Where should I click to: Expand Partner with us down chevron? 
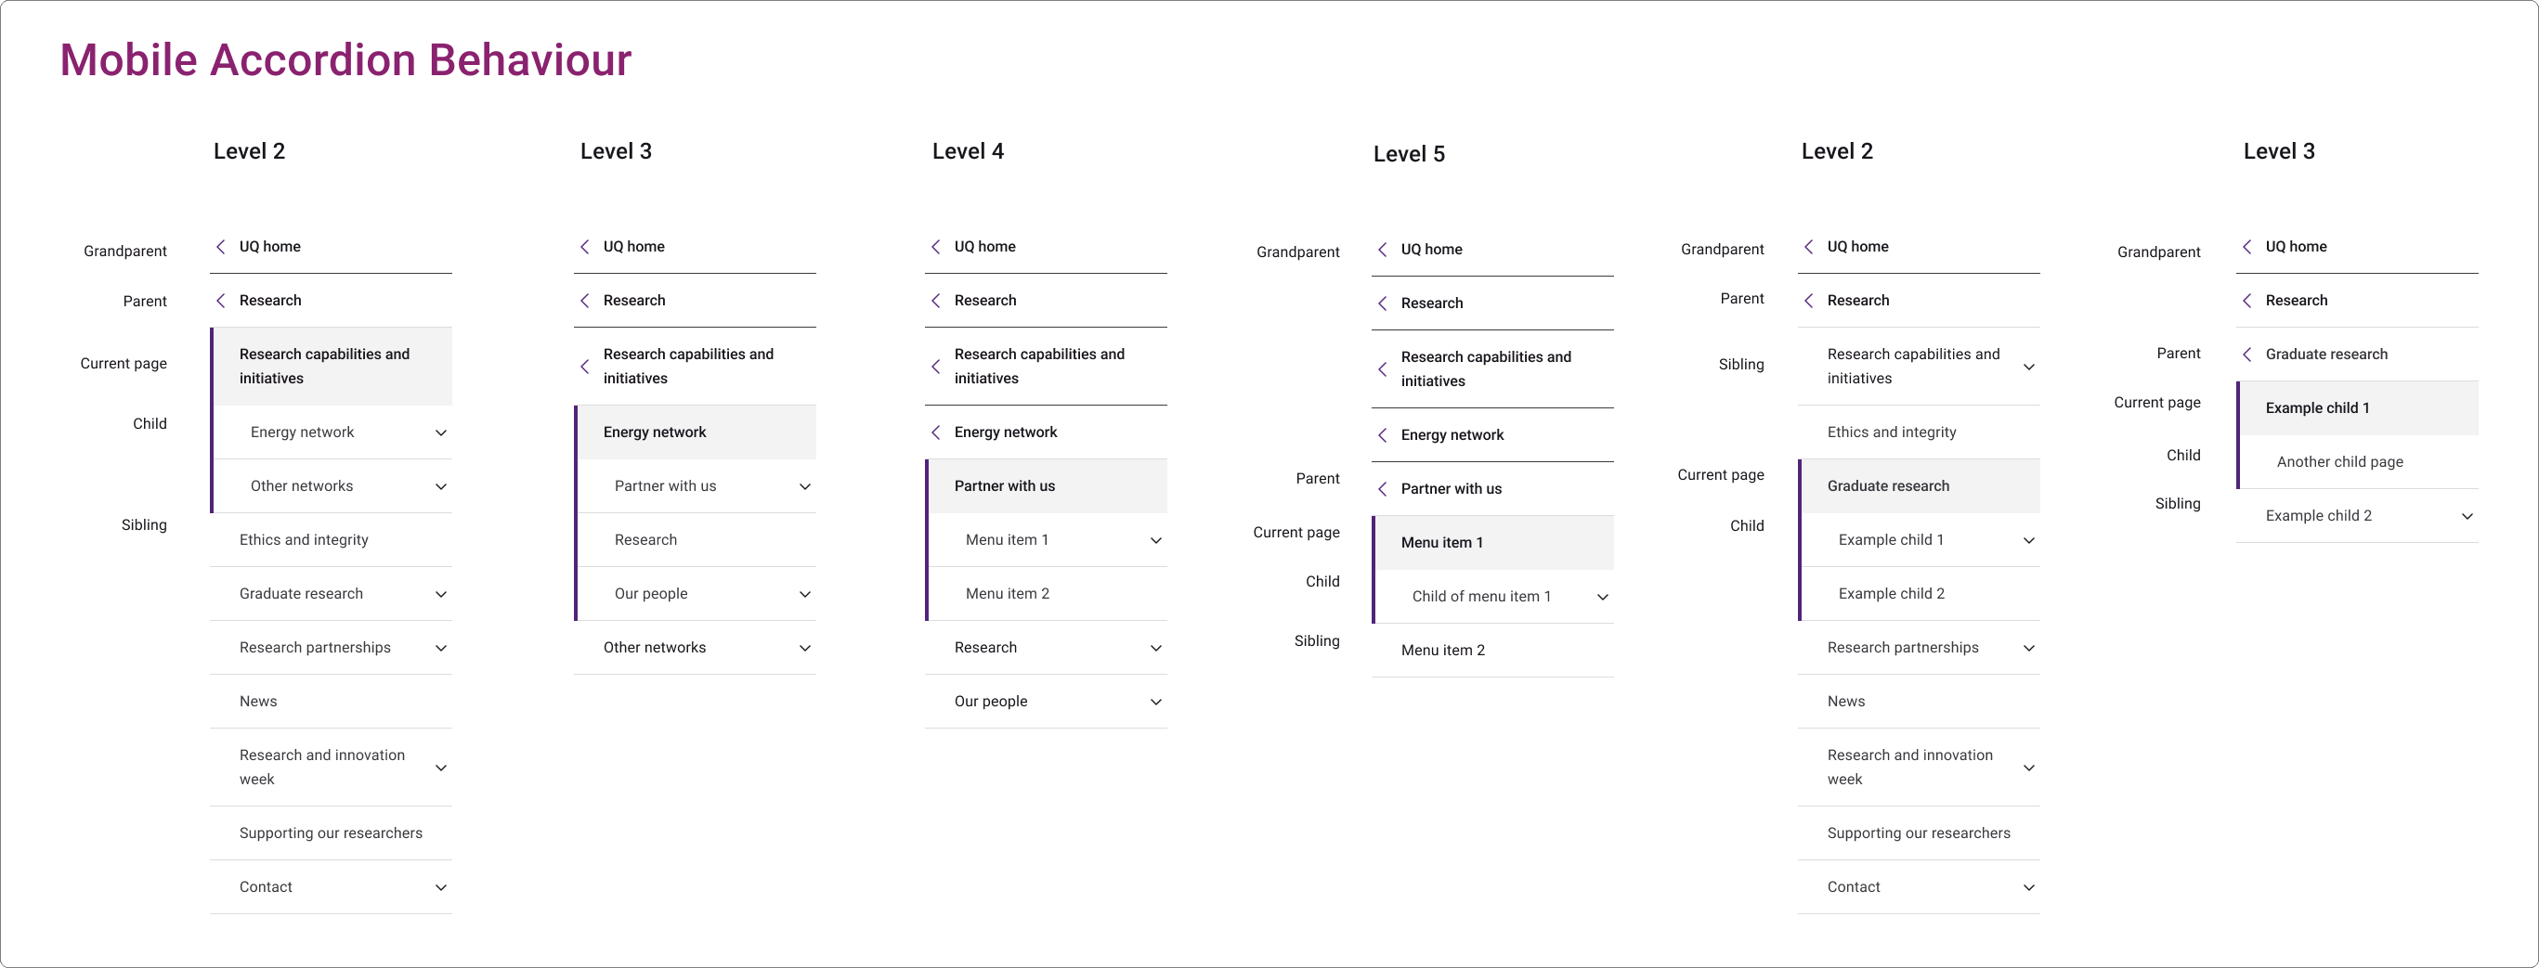click(x=804, y=486)
